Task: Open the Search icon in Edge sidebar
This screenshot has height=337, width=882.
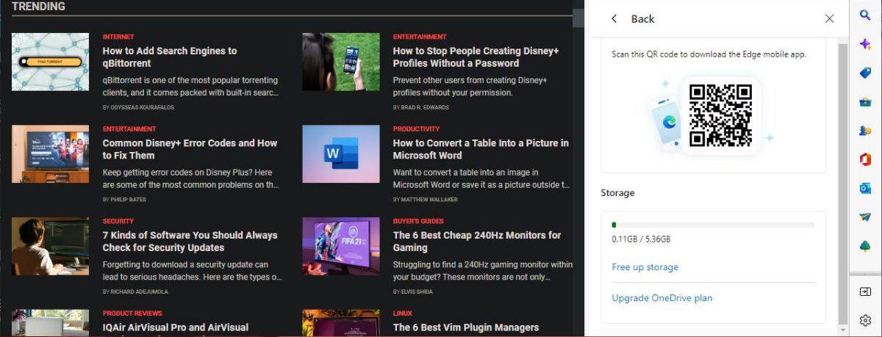Action: coord(865,15)
